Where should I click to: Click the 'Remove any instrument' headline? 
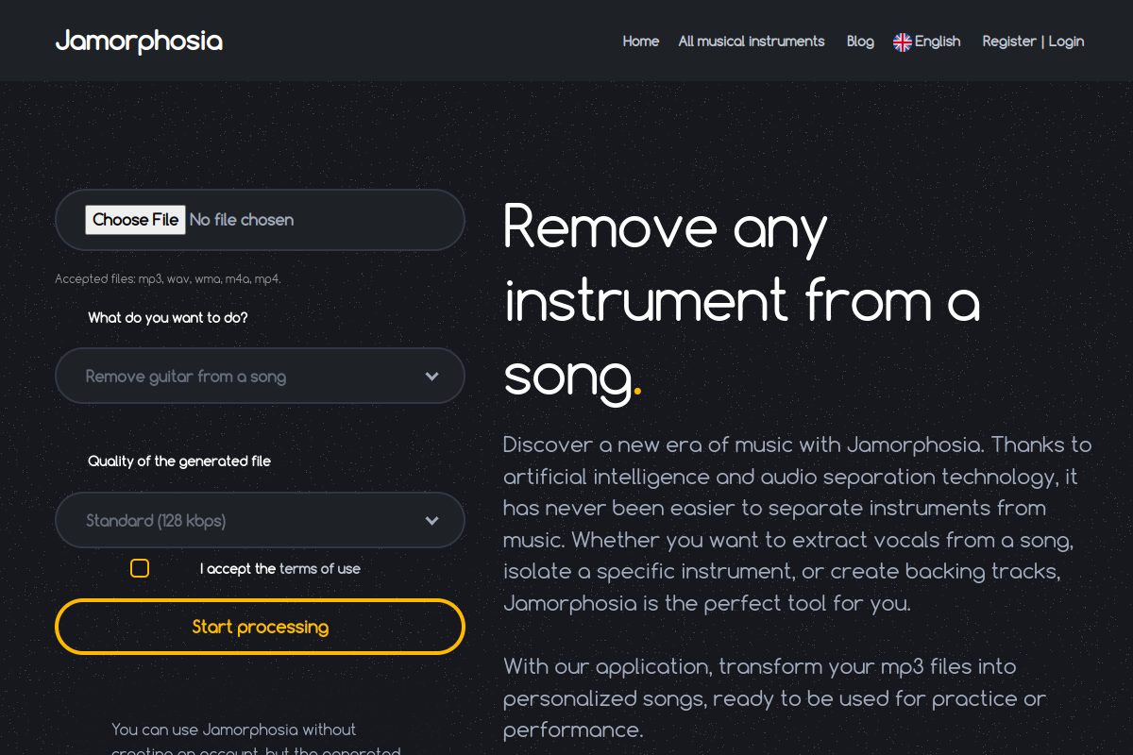coord(742,301)
